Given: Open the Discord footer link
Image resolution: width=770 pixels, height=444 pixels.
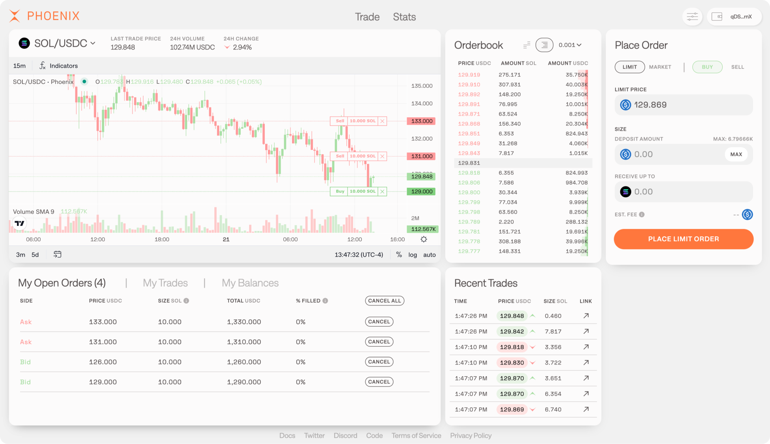Looking at the screenshot, I should pos(345,436).
